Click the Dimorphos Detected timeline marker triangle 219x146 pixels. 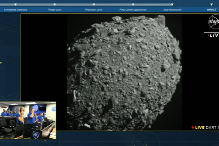[15, 5]
